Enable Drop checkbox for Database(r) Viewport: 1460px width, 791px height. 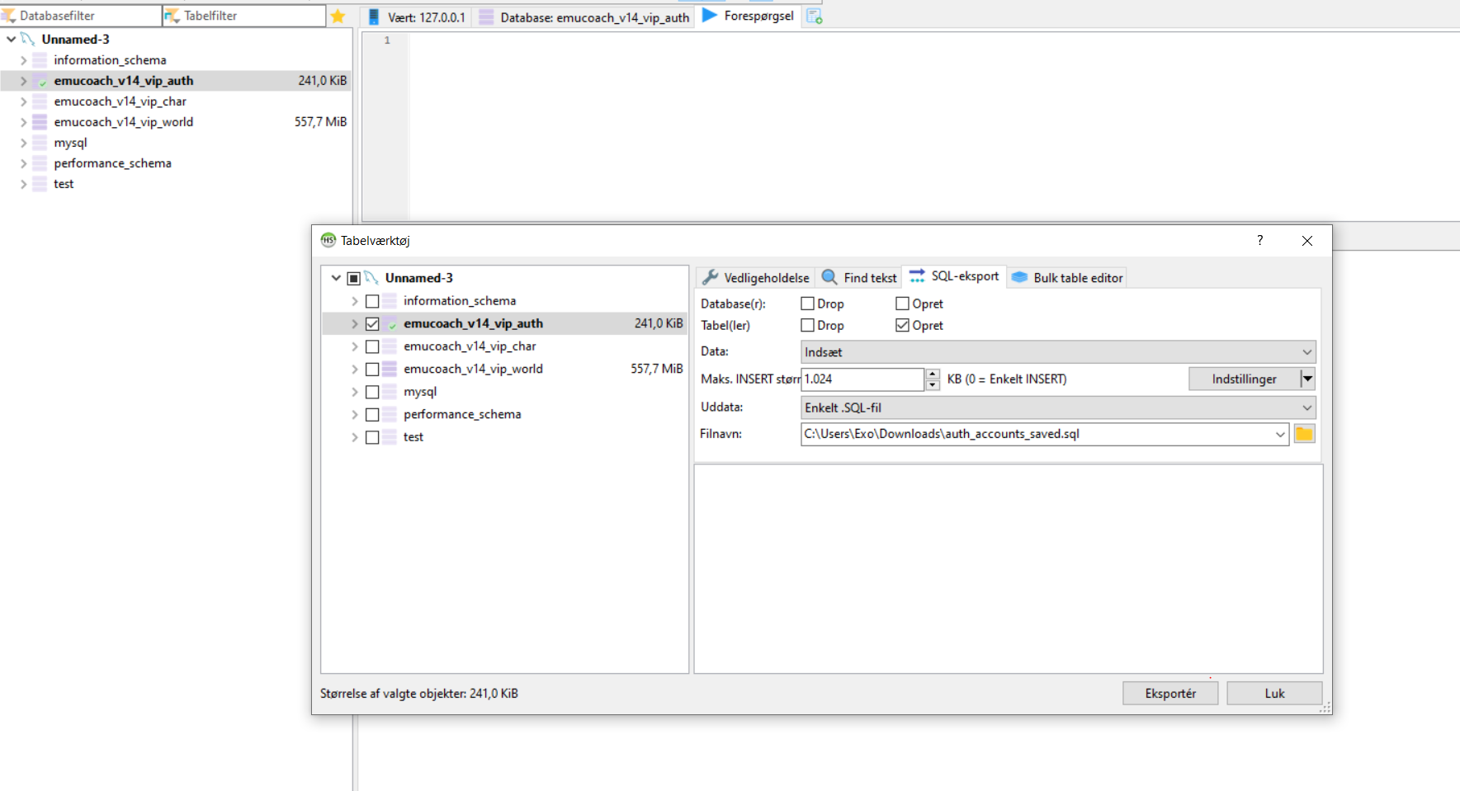808,304
